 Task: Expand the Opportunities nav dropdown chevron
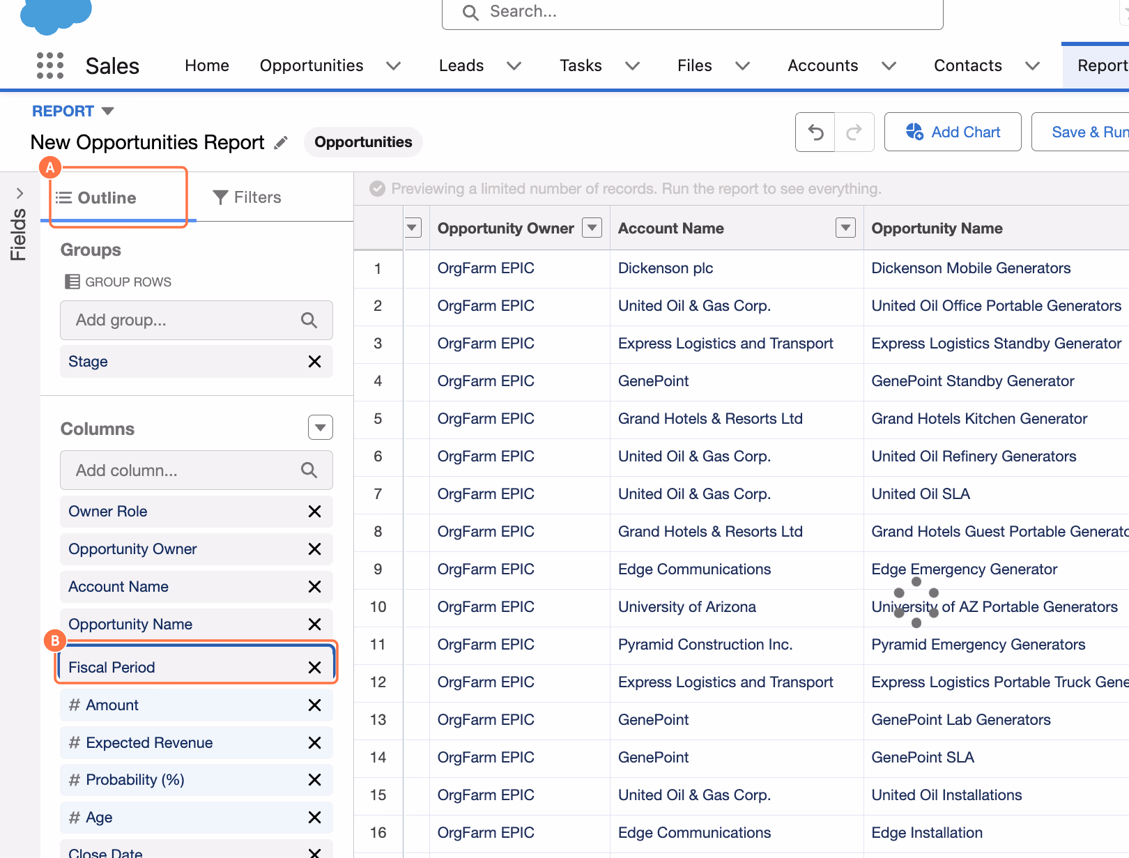pyautogui.click(x=394, y=66)
